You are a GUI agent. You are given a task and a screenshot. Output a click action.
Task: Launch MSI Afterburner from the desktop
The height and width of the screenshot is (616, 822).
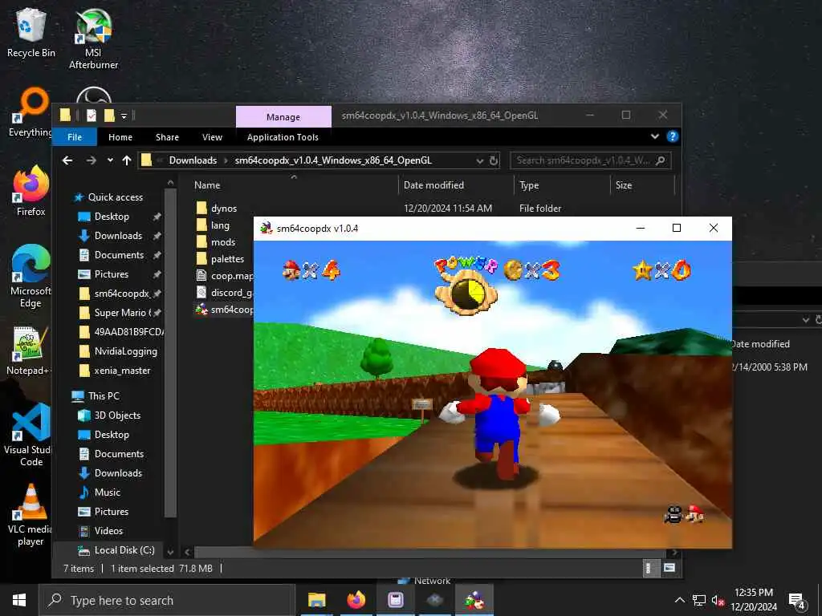coord(93,38)
